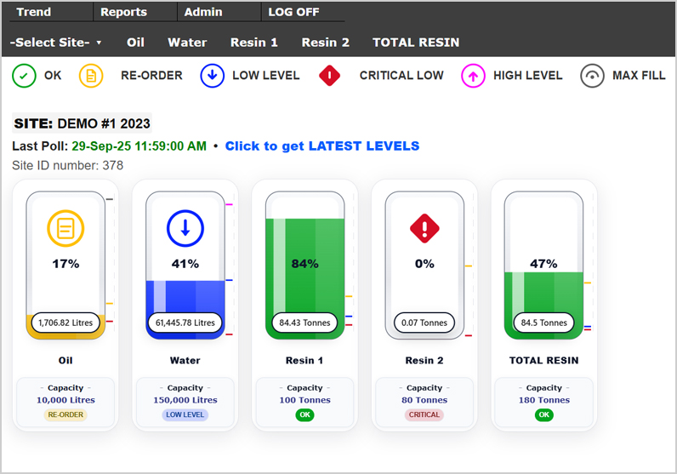The height and width of the screenshot is (474, 677).
Task: Select Oil in the navigation bar
Action: coord(135,43)
